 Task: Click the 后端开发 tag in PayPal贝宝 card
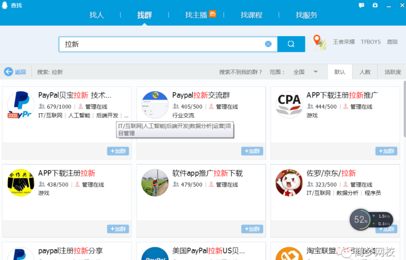pos(107,115)
